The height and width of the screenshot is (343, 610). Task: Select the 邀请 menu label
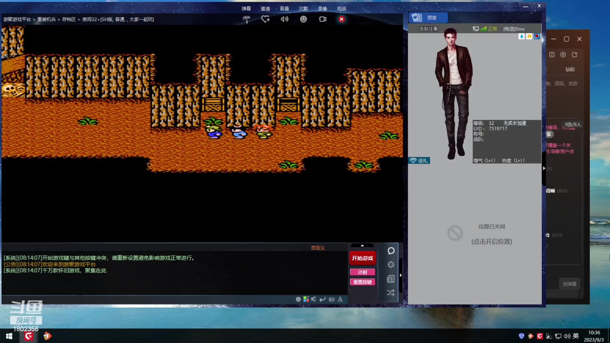(265, 9)
